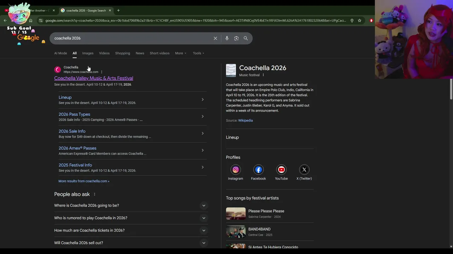Switch to the News results tab

[x=140, y=53]
